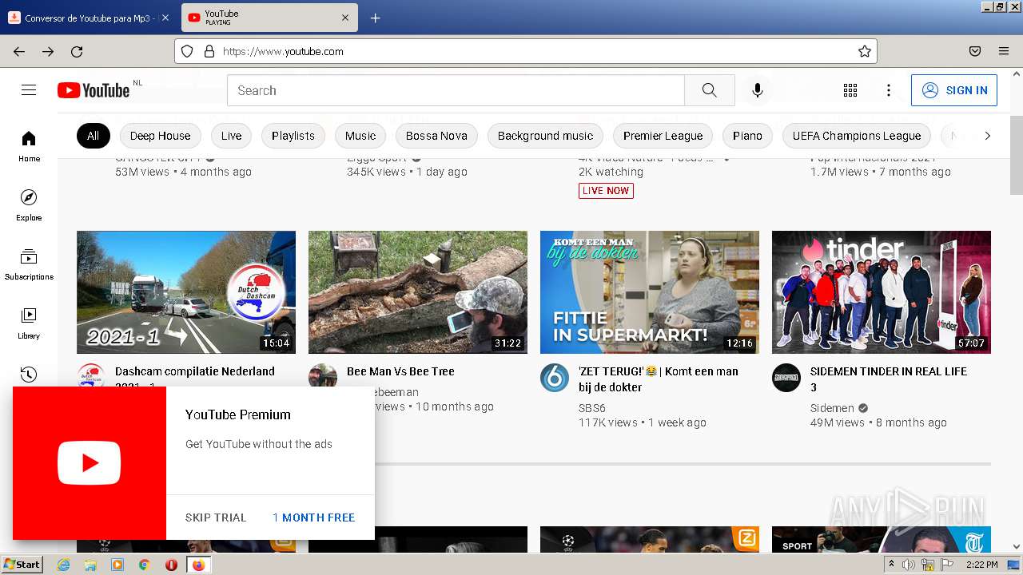Open YouTube apps grid icon
This screenshot has width=1023, height=575.
(x=850, y=90)
